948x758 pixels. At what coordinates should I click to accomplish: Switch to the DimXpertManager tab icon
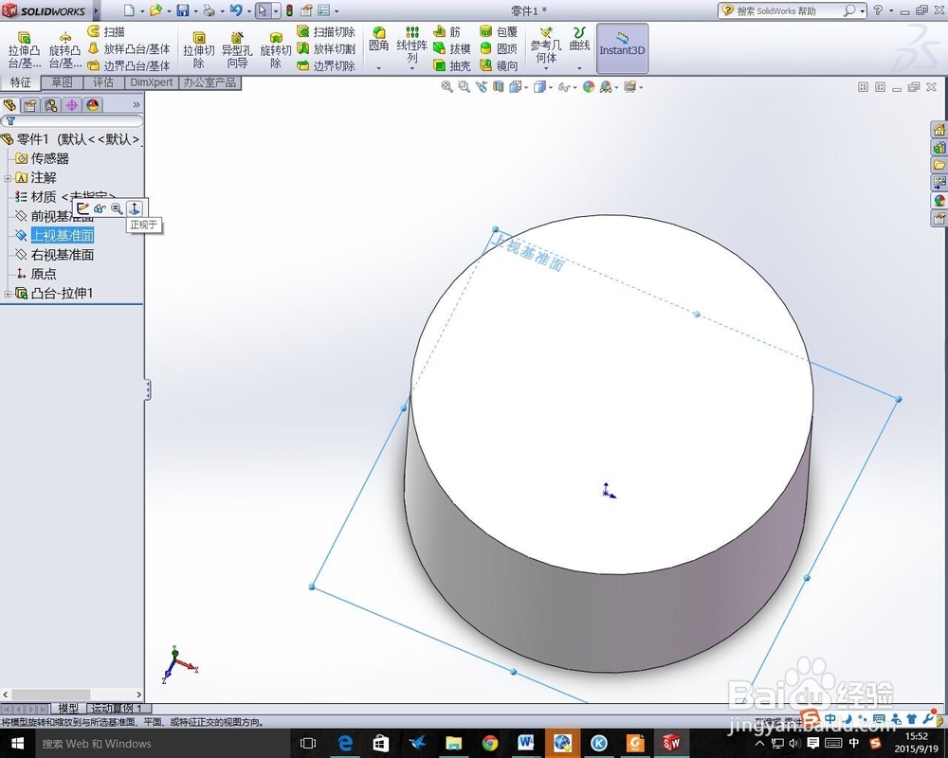coord(71,105)
